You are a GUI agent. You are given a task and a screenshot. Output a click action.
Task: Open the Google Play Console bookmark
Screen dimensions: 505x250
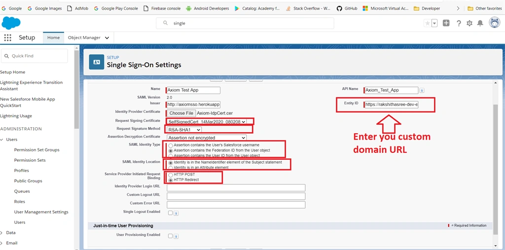tap(116, 8)
